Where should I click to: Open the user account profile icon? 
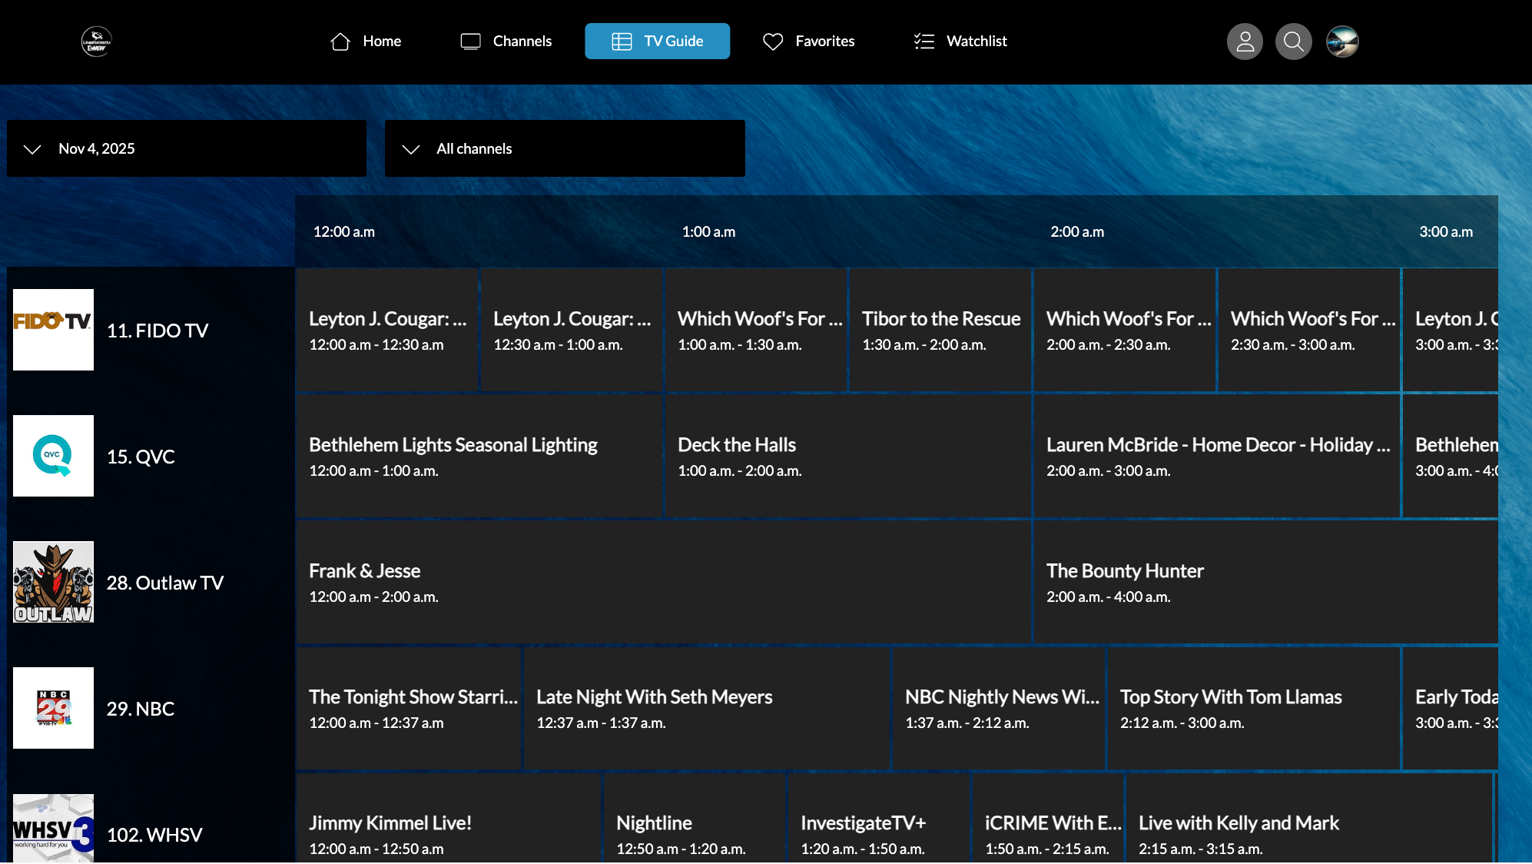(1245, 42)
